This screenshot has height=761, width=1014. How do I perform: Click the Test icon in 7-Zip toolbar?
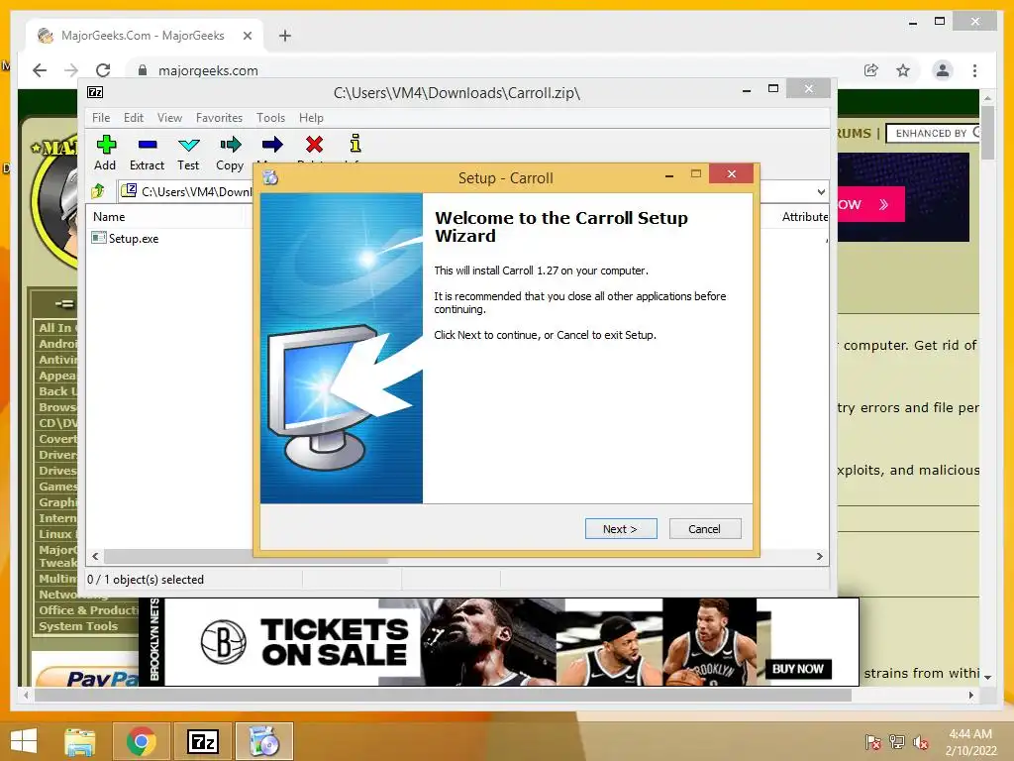click(x=189, y=145)
